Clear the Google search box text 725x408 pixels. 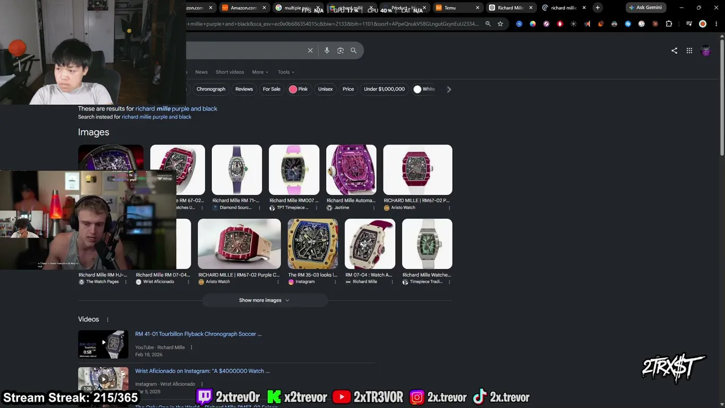(310, 50)
